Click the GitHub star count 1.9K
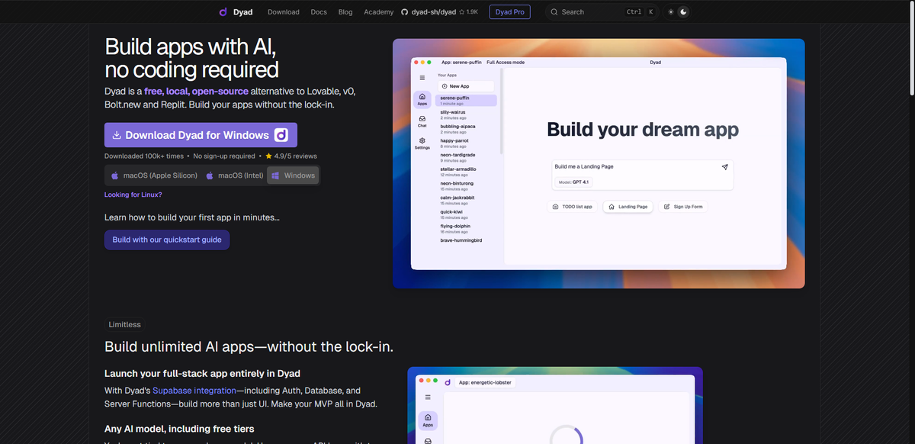 pyautogui.click(x=469, y=12)
